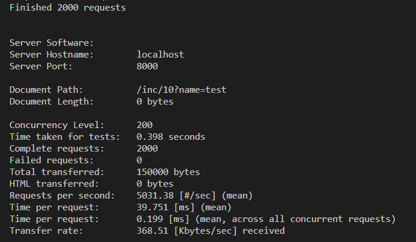Click the '0.398 seconds' time value
Screen dimensions: 416x242
point(171,137)
